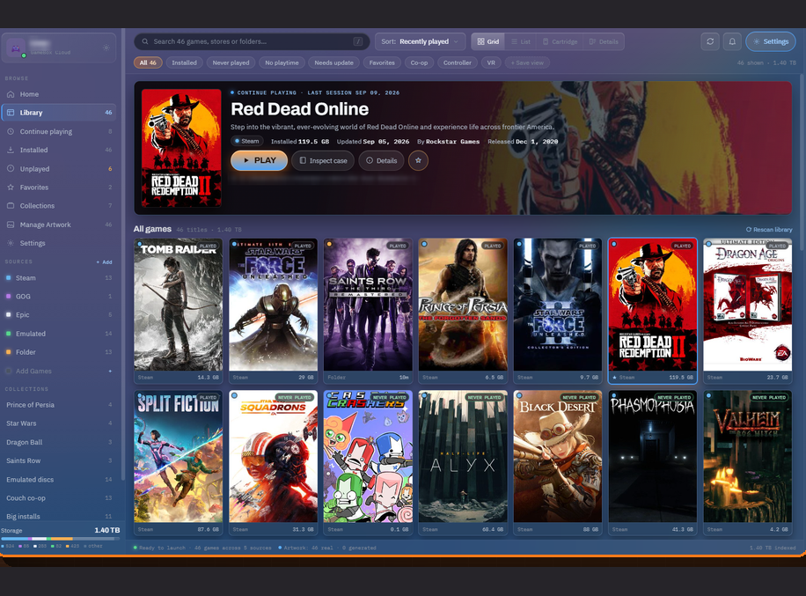Viewport: 806px width, 596px height.
Task: Open the Sort Recently played dropdown
Action: click(420, 41)
